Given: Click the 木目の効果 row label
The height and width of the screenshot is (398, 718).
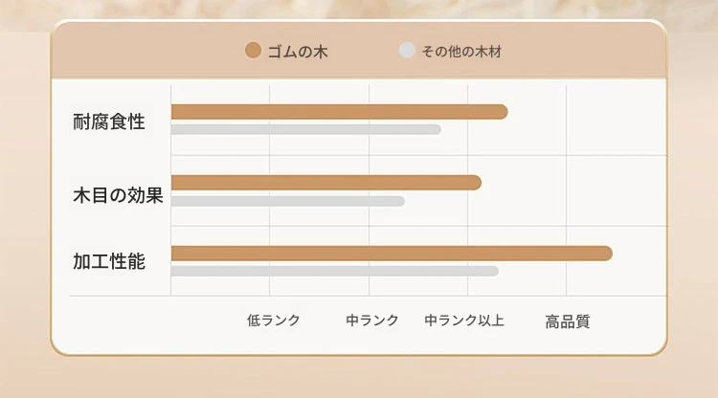Looking at the screenshot, I should (118, 195).
